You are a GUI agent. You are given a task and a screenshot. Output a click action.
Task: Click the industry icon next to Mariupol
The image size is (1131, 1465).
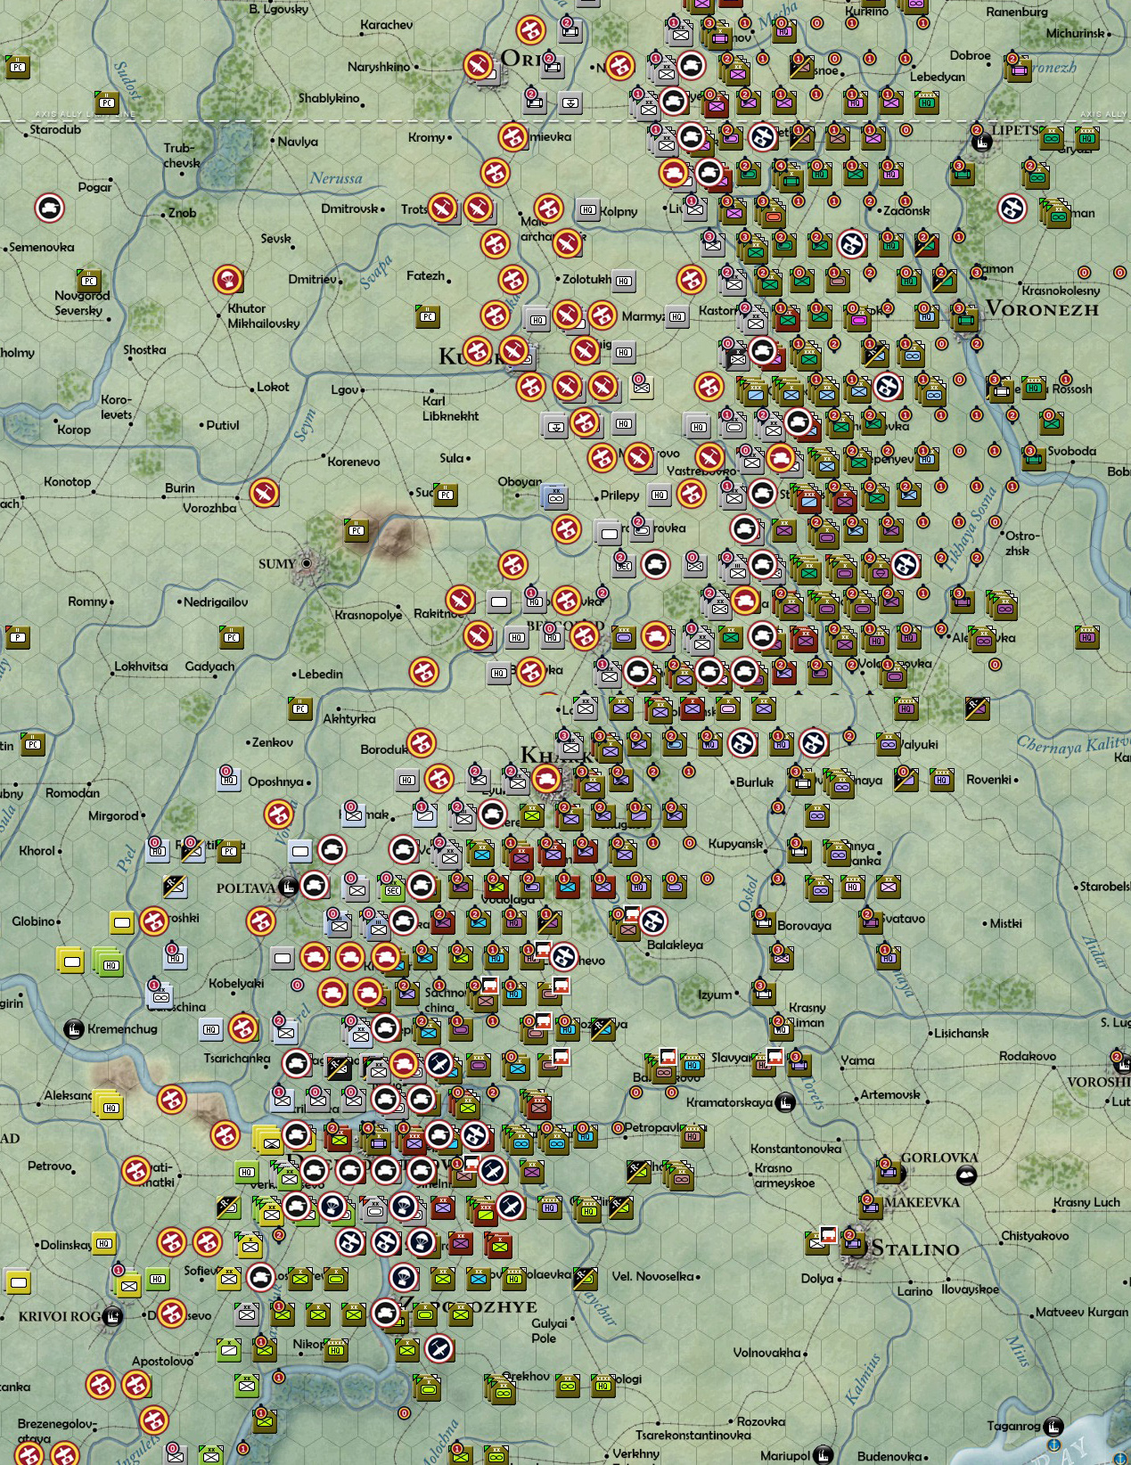tap(823, 1455)
